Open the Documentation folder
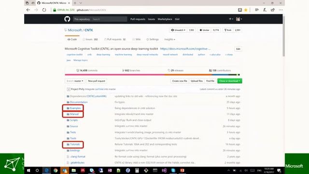The image size is (309, 174). (79, 102)
